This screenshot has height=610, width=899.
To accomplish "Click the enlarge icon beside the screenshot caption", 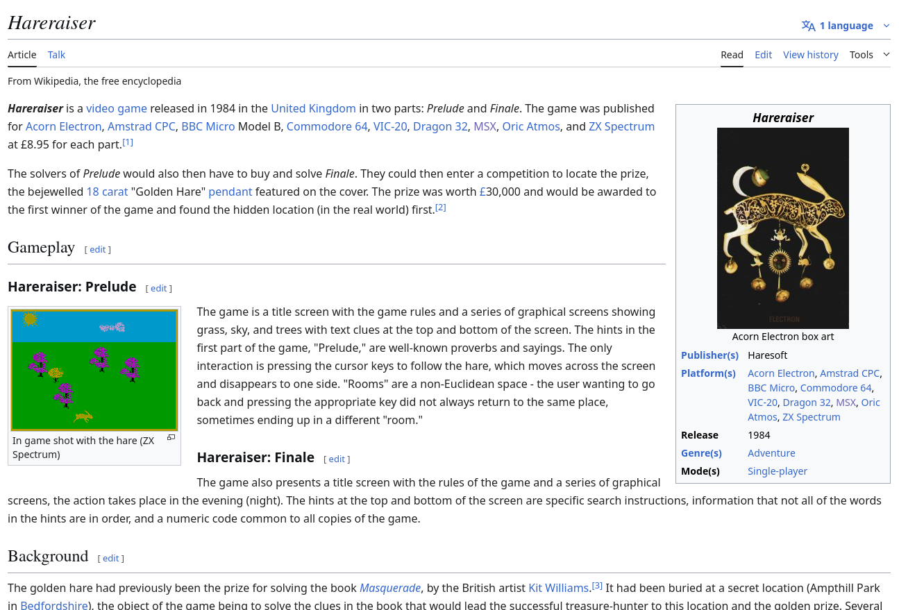I will [171, 437].
